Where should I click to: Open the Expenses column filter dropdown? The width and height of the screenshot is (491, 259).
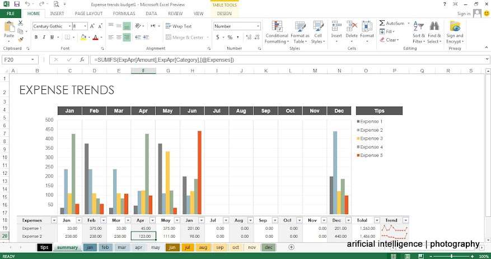pyautogui.click(x=54, y=220)
